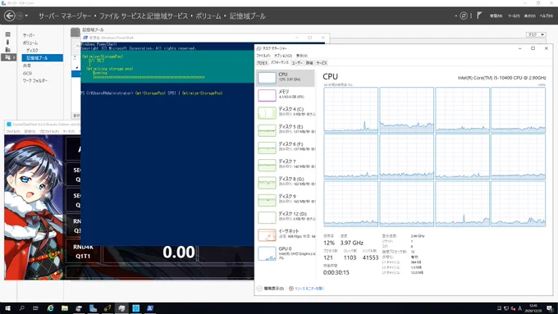Open the 表示 (View) menu in Server Manager
The height and width of the screenshot is (314, 558).
coord(529,16)
